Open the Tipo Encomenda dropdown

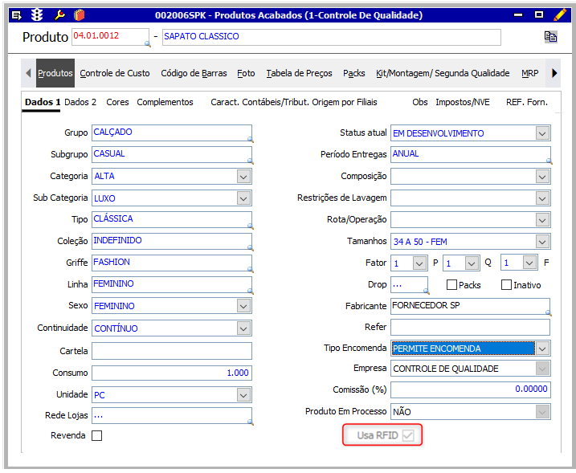point(542,349)
